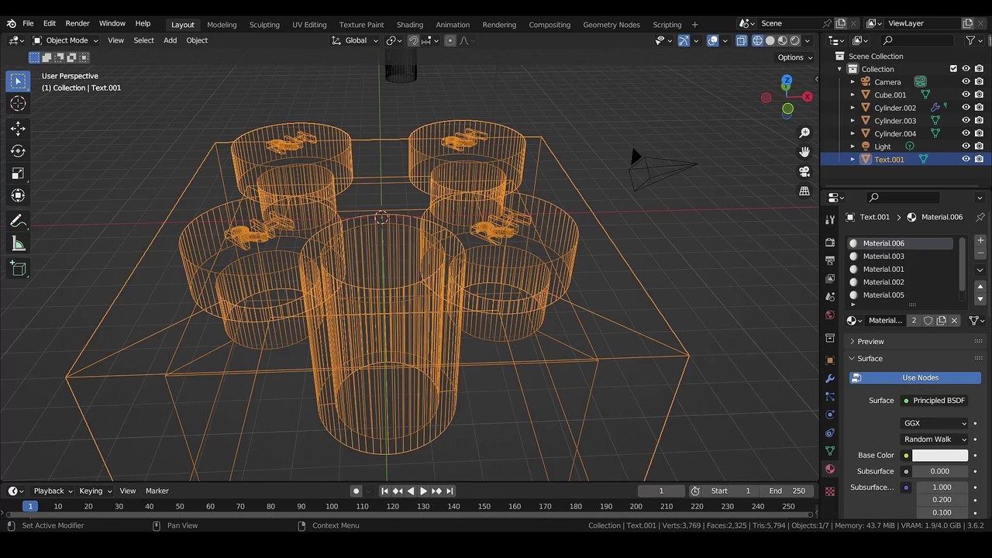Click the new material copy icon
Screen dimensions: 992x558
point(942,321)
